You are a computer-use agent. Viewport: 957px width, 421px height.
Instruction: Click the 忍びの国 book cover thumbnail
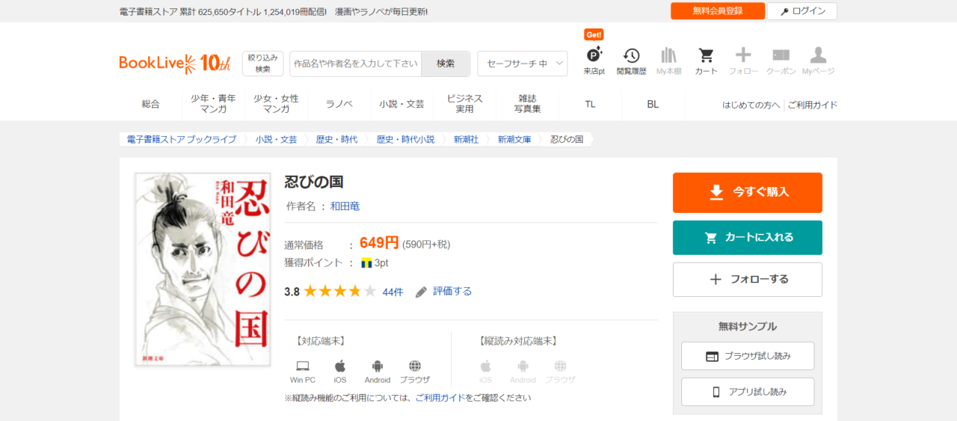pos(203,270)
